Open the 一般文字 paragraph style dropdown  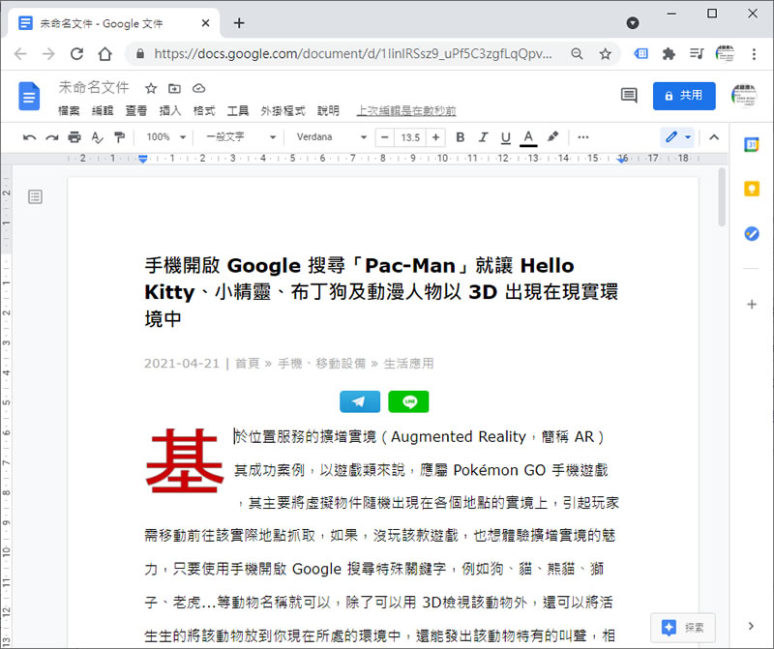coord(237,137)
